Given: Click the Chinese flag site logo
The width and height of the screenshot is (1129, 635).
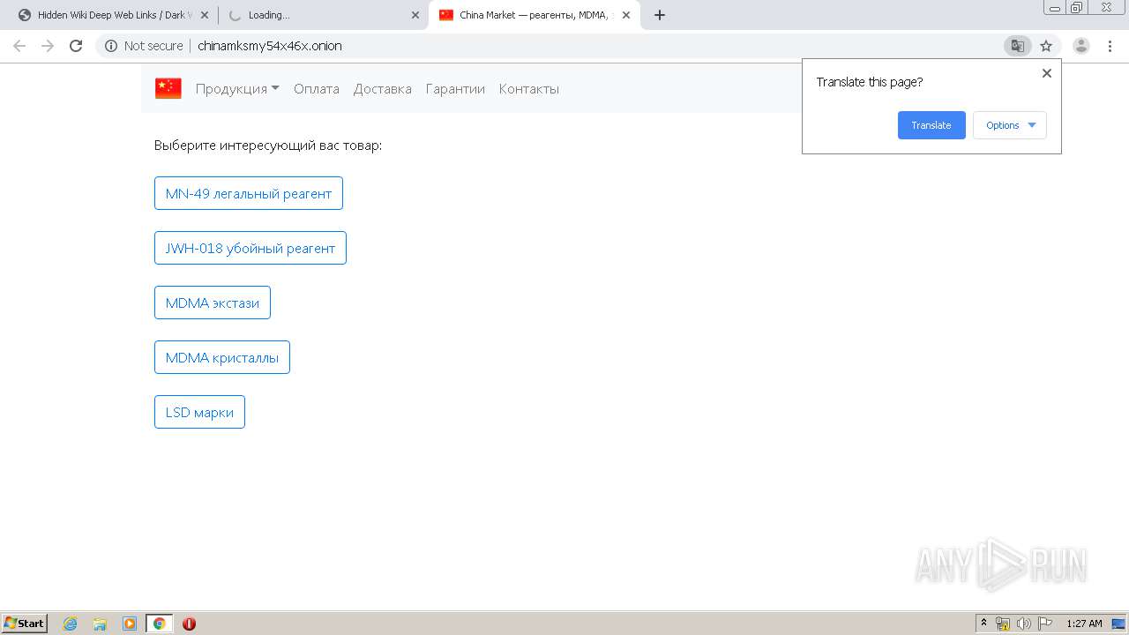Looking at the screenshot, I should 168,88.
